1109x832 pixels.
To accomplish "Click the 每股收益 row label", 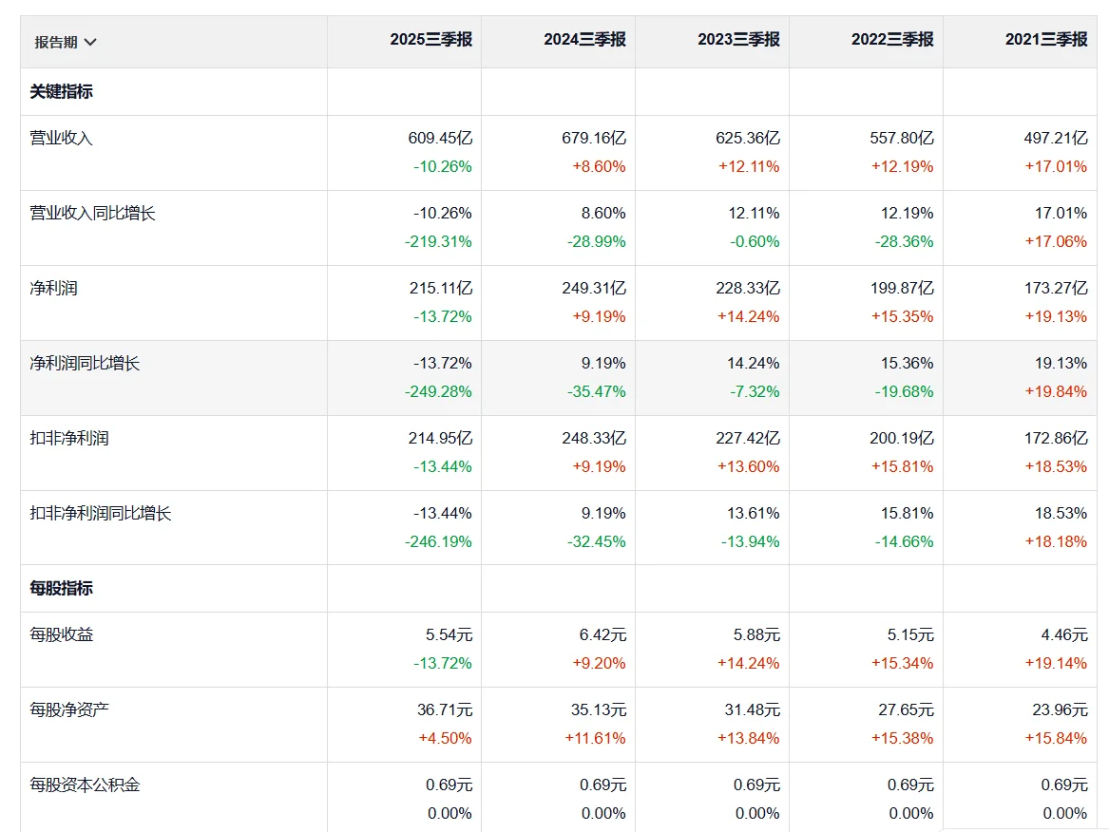I will coord(62,634).
